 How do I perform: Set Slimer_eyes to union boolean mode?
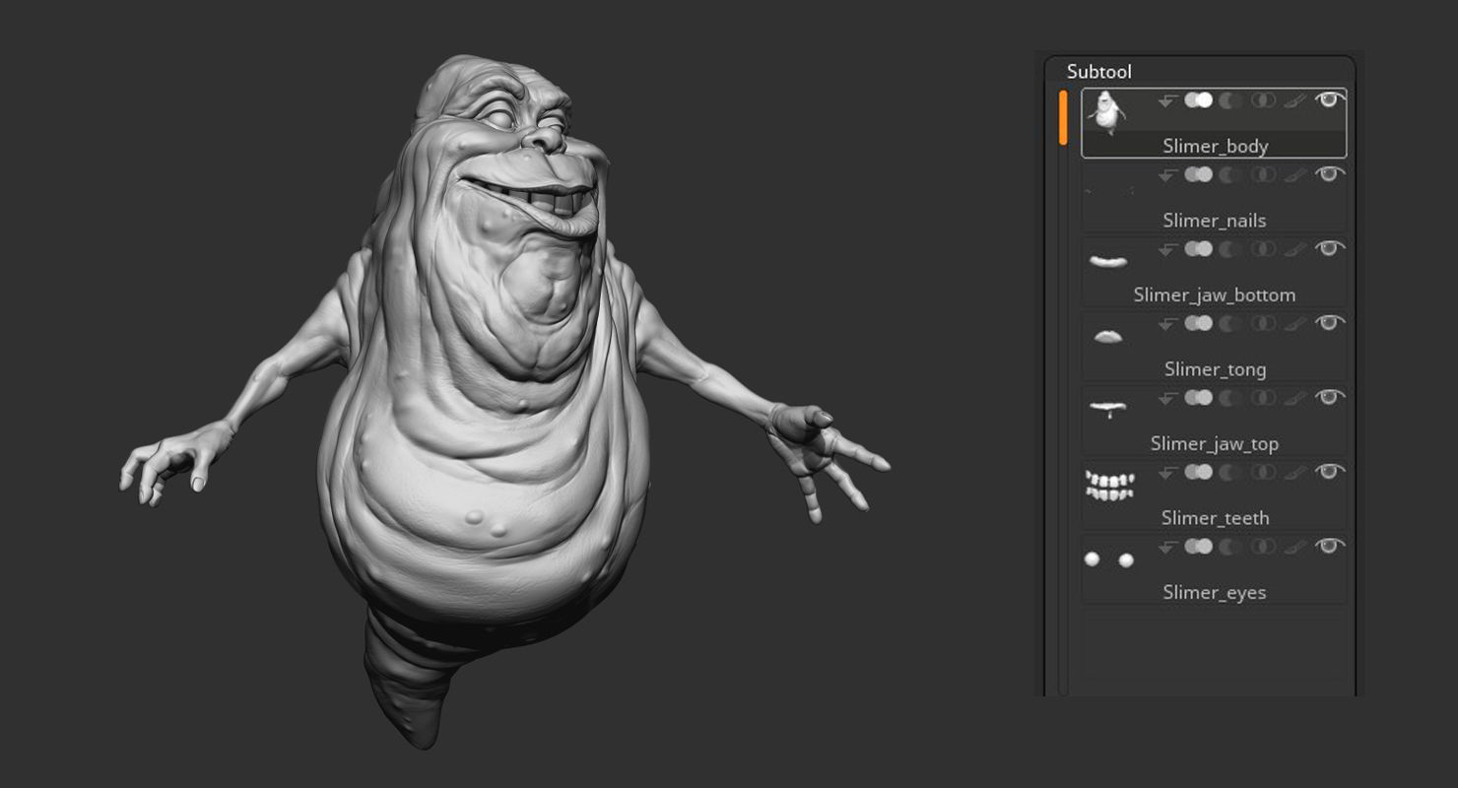[1198, 547]
